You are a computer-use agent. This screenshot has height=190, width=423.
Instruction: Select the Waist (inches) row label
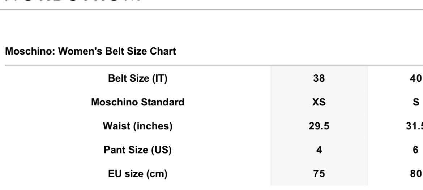(138, 126)
